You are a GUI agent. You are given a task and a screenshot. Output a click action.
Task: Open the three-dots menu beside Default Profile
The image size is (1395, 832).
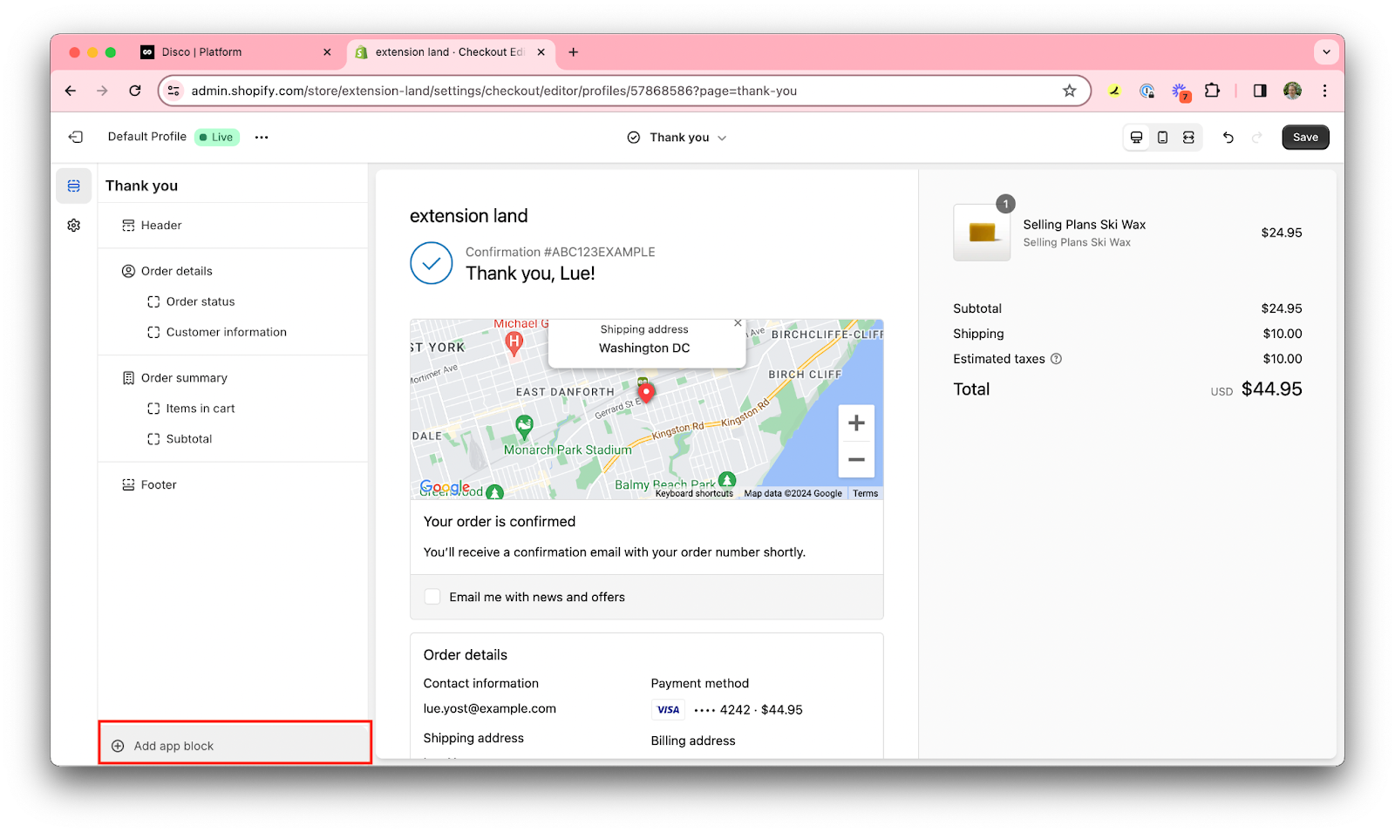point(262,137)
